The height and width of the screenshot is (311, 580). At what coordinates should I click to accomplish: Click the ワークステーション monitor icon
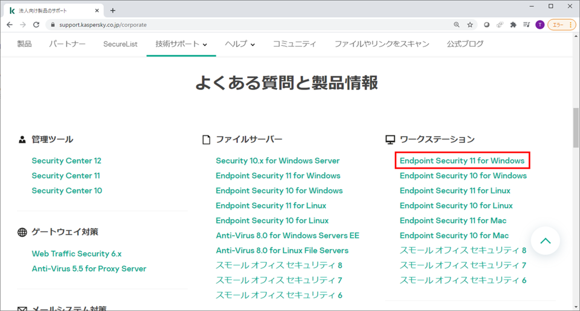pyautogui.click(x=389, y=139)
